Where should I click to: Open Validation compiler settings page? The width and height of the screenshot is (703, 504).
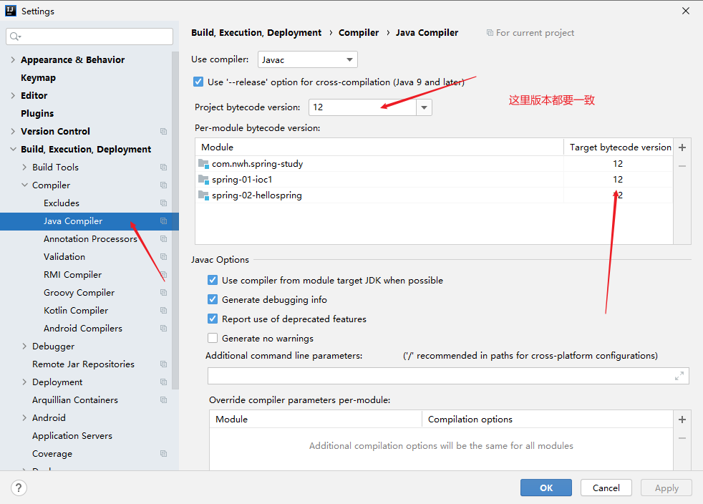[64, 257]
